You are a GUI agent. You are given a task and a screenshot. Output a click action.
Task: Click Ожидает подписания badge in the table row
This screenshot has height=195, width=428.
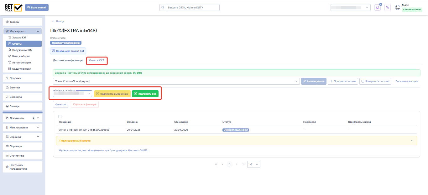pos(236,130)
